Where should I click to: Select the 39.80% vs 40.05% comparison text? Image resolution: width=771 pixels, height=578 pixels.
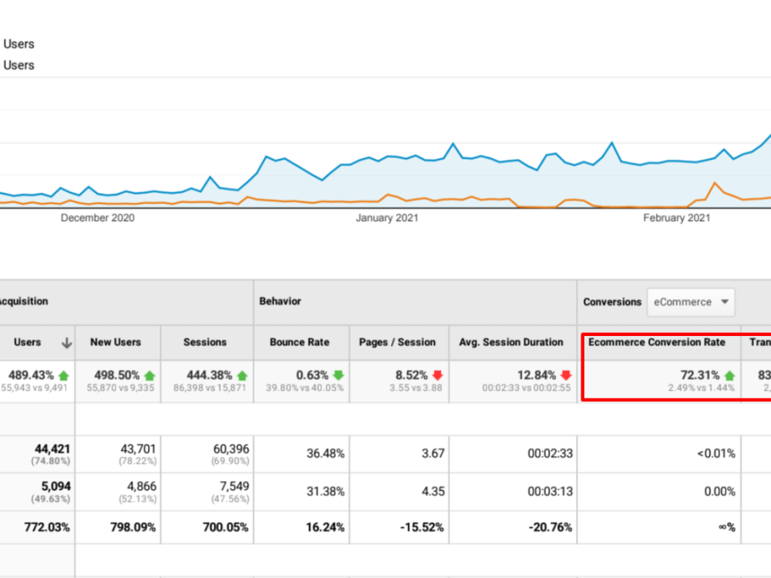305,388
